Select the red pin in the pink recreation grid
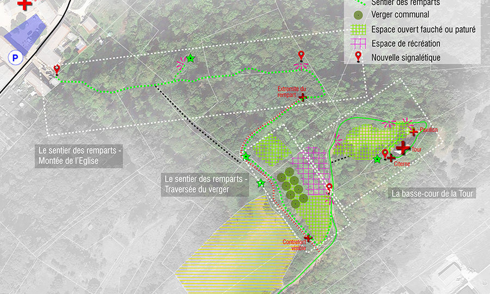This screenshot has width=490, height=294. 329,188
